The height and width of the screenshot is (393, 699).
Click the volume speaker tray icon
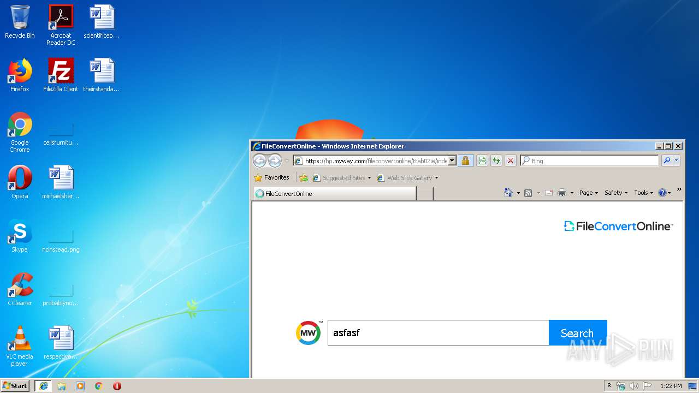[634, 386]
